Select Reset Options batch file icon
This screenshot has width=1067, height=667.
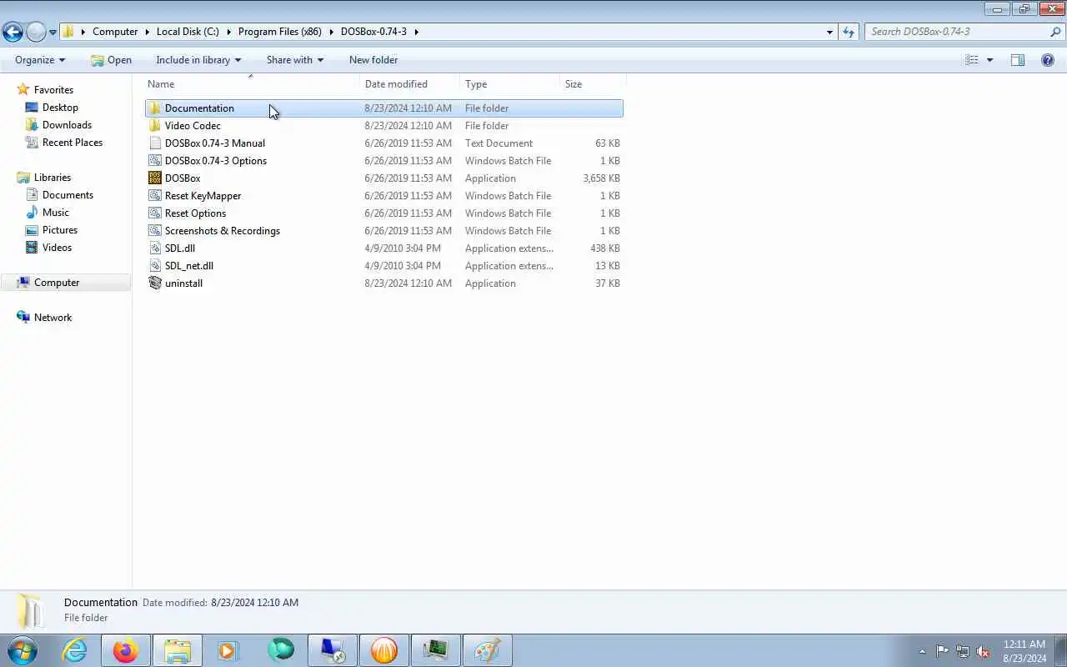(155, 213)
